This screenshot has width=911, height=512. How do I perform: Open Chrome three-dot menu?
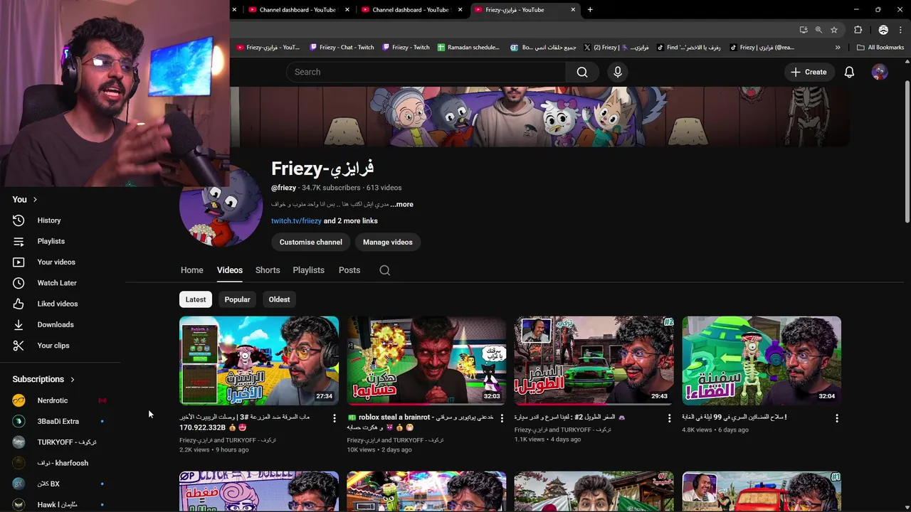899,30
